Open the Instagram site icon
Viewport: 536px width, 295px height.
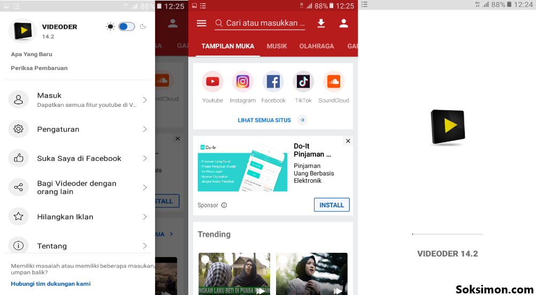[x=243, y=81]
